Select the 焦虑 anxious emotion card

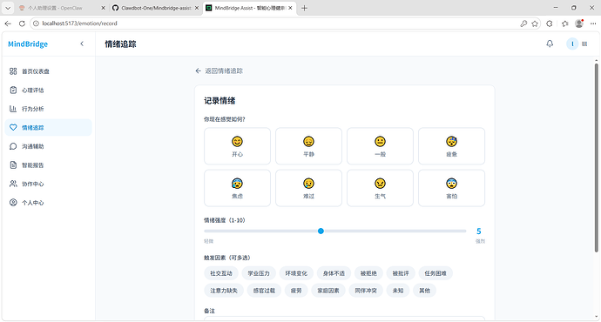coord(237,188)
